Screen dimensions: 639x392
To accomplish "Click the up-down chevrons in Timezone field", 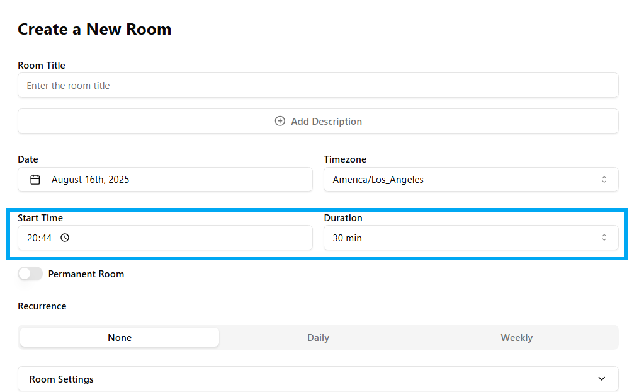I will tap(604, 180).
